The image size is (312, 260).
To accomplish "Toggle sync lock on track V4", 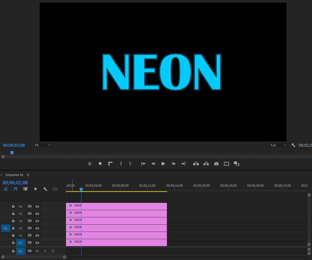I will click(30, 221).
